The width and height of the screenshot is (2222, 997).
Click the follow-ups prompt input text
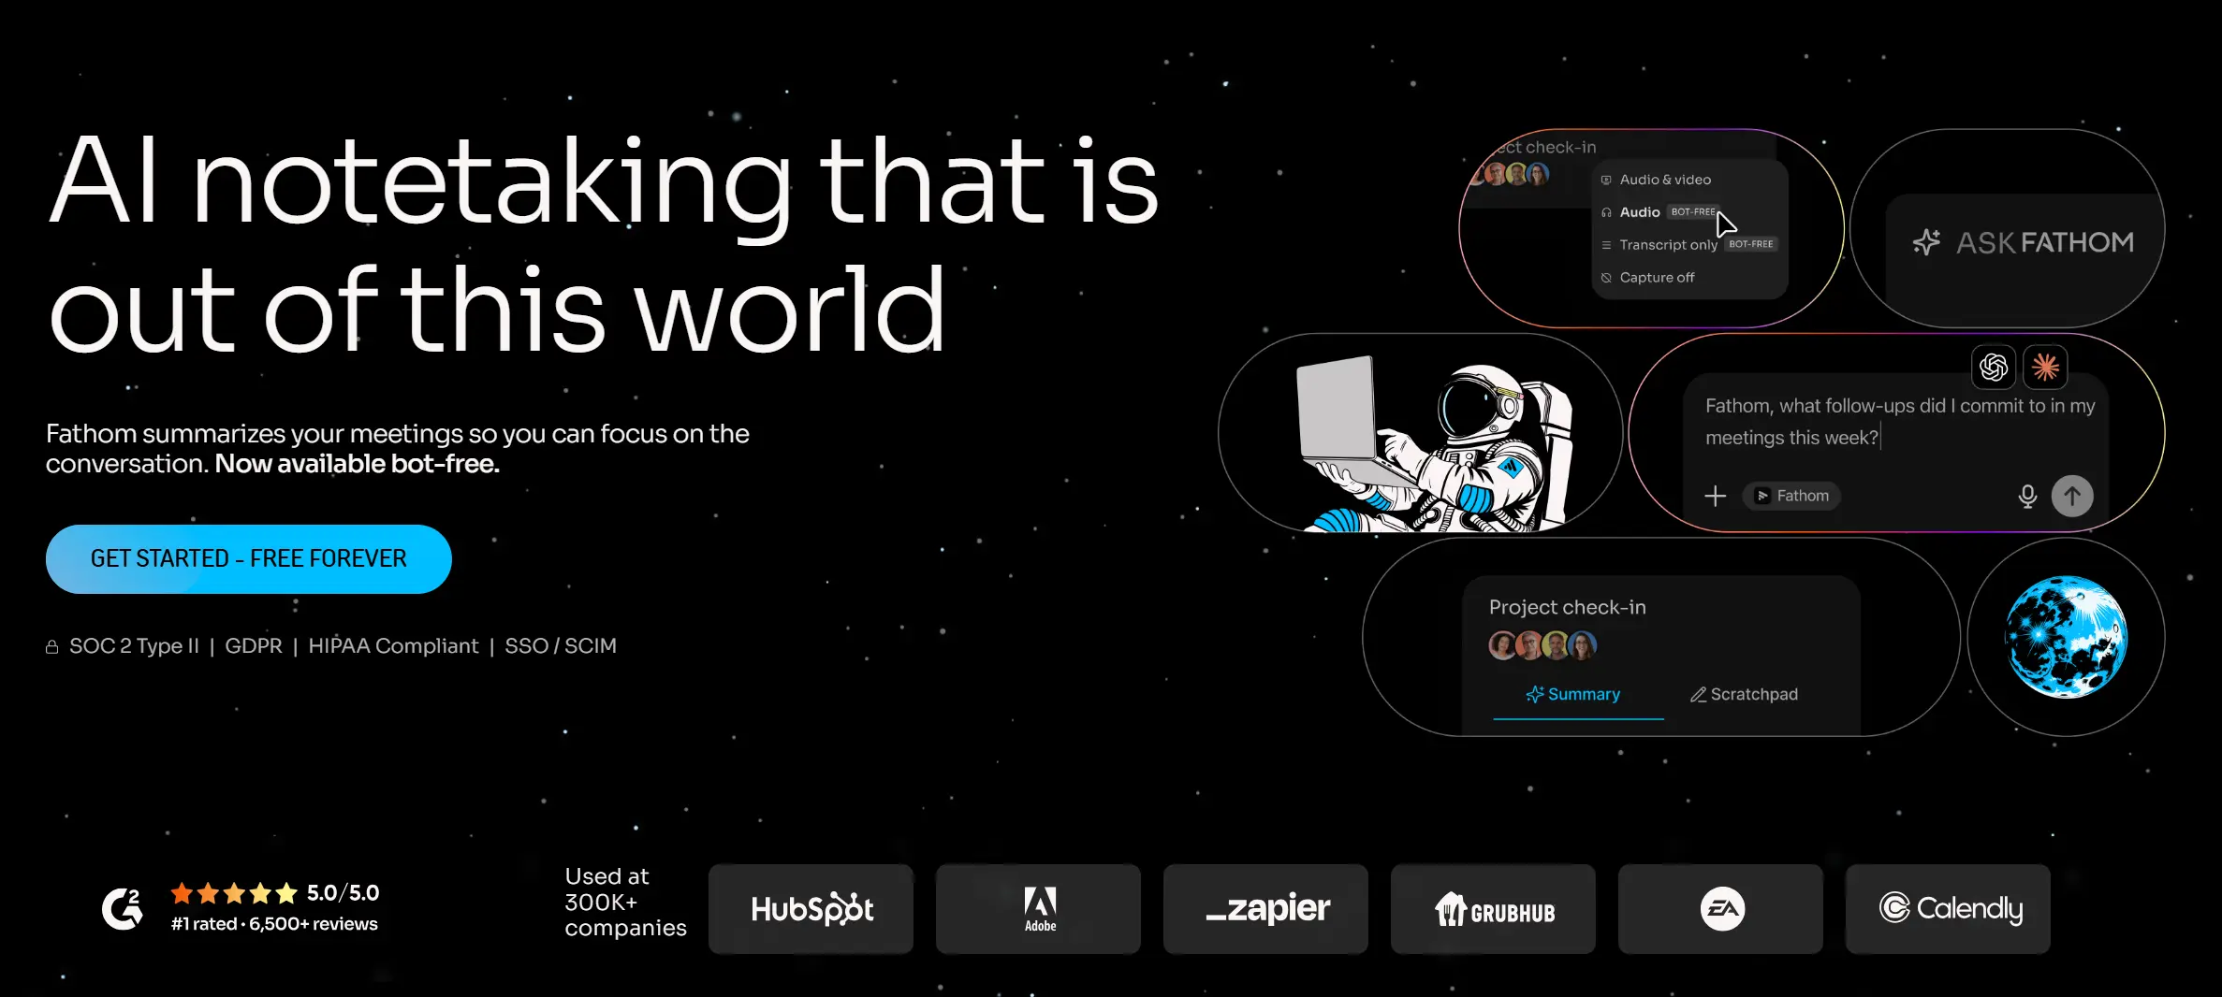point(1900,422)
